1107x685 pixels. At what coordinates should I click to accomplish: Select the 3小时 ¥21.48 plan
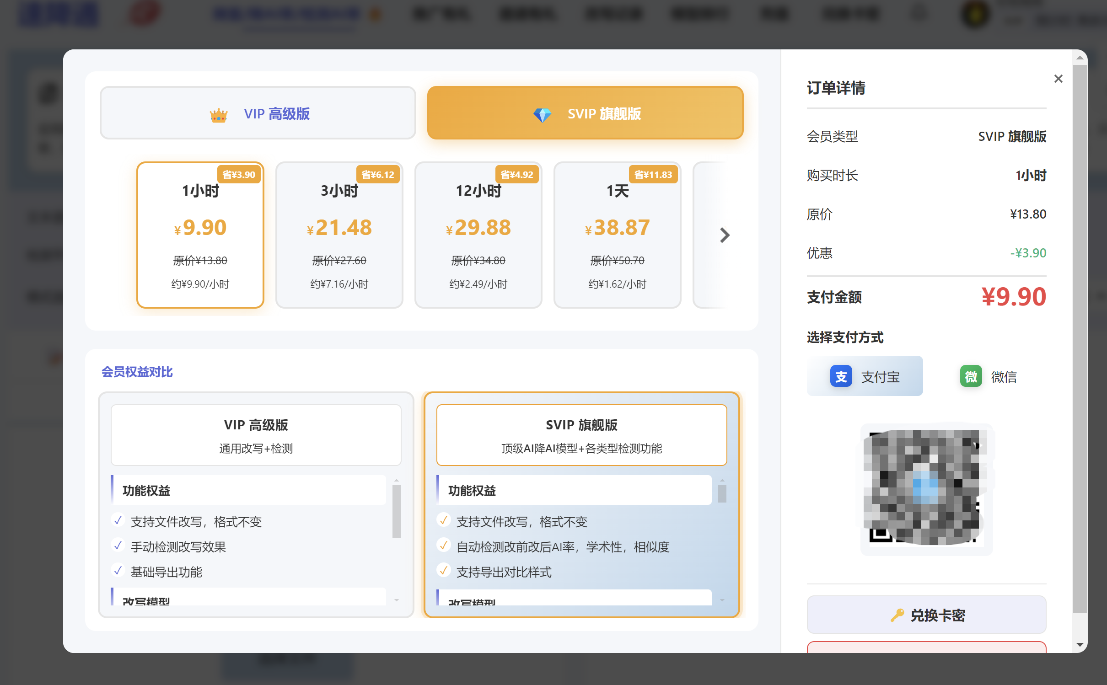[339, 235]
